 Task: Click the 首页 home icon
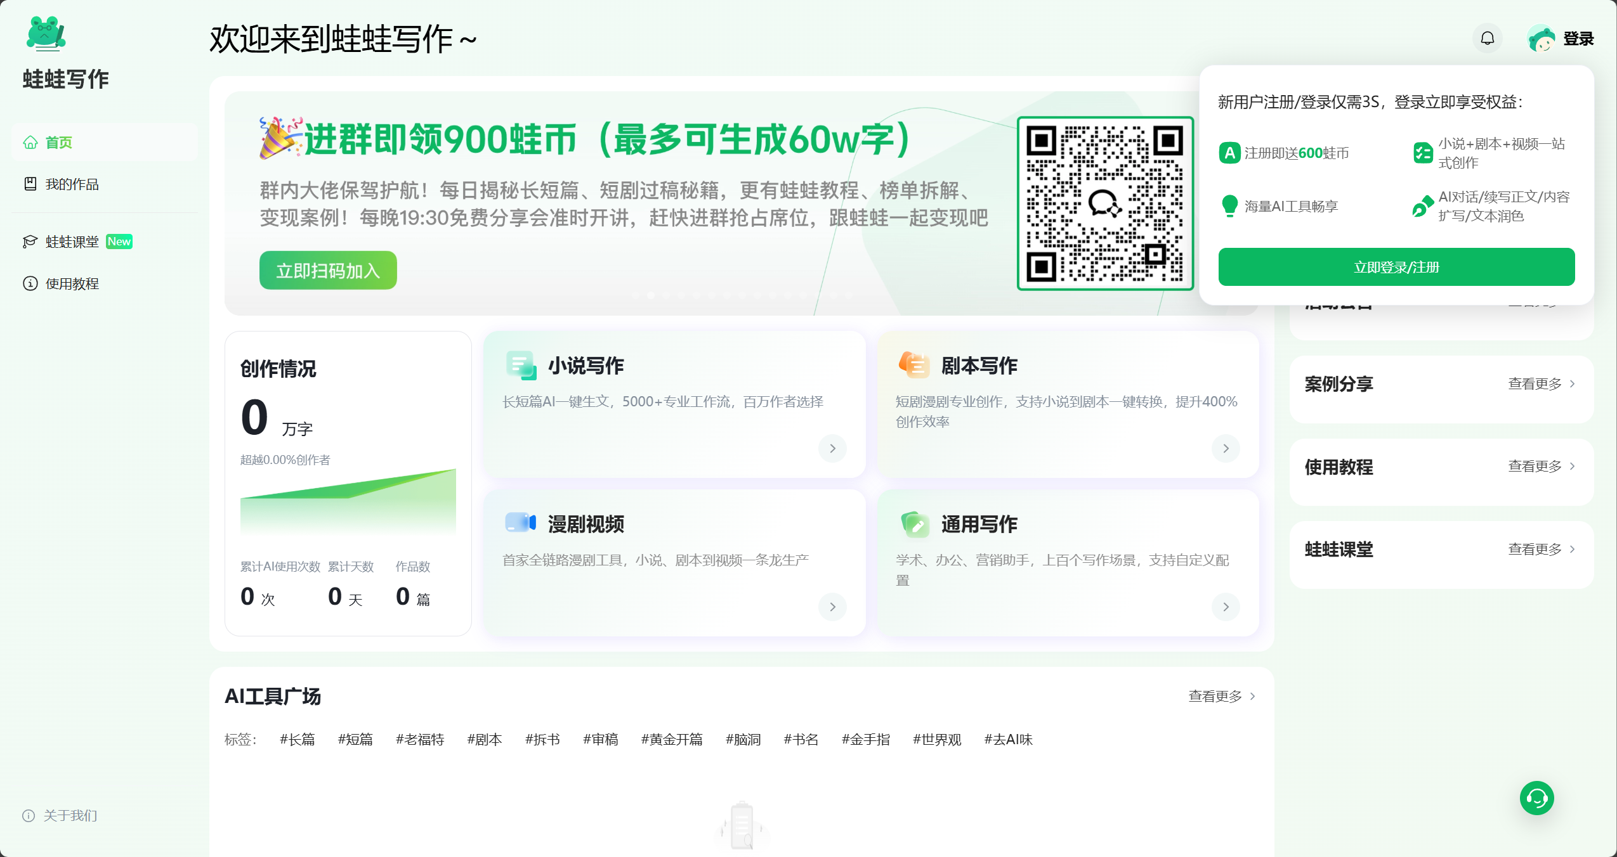click(x=31, y=142)
